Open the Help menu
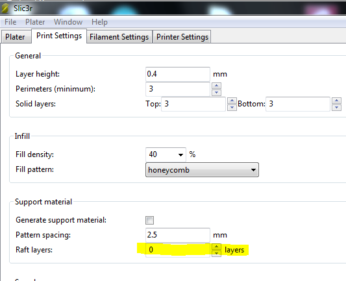 [99, 22]
